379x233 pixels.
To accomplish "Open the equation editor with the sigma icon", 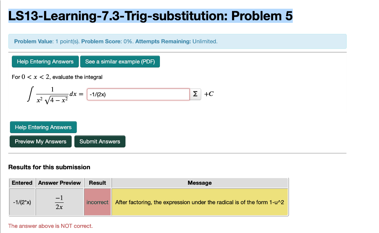I will click(195, 94).
